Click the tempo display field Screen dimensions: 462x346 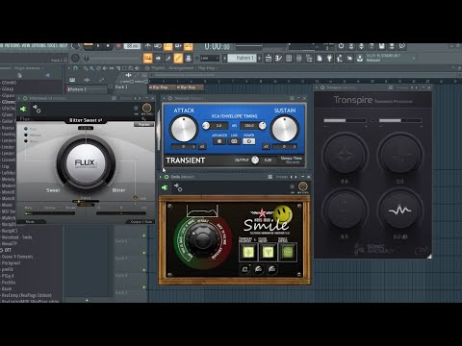133,46
